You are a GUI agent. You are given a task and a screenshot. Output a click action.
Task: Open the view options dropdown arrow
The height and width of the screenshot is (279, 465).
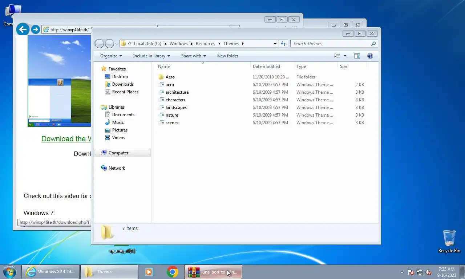coord(345,56)
